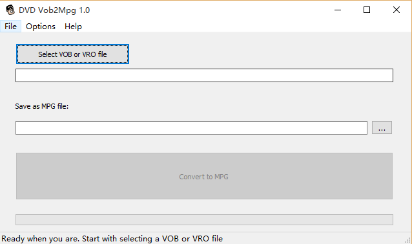Click the conversion progress bar
Viewport: 412px width, 244px height.
pyautogui.click(x=204, y=220)
